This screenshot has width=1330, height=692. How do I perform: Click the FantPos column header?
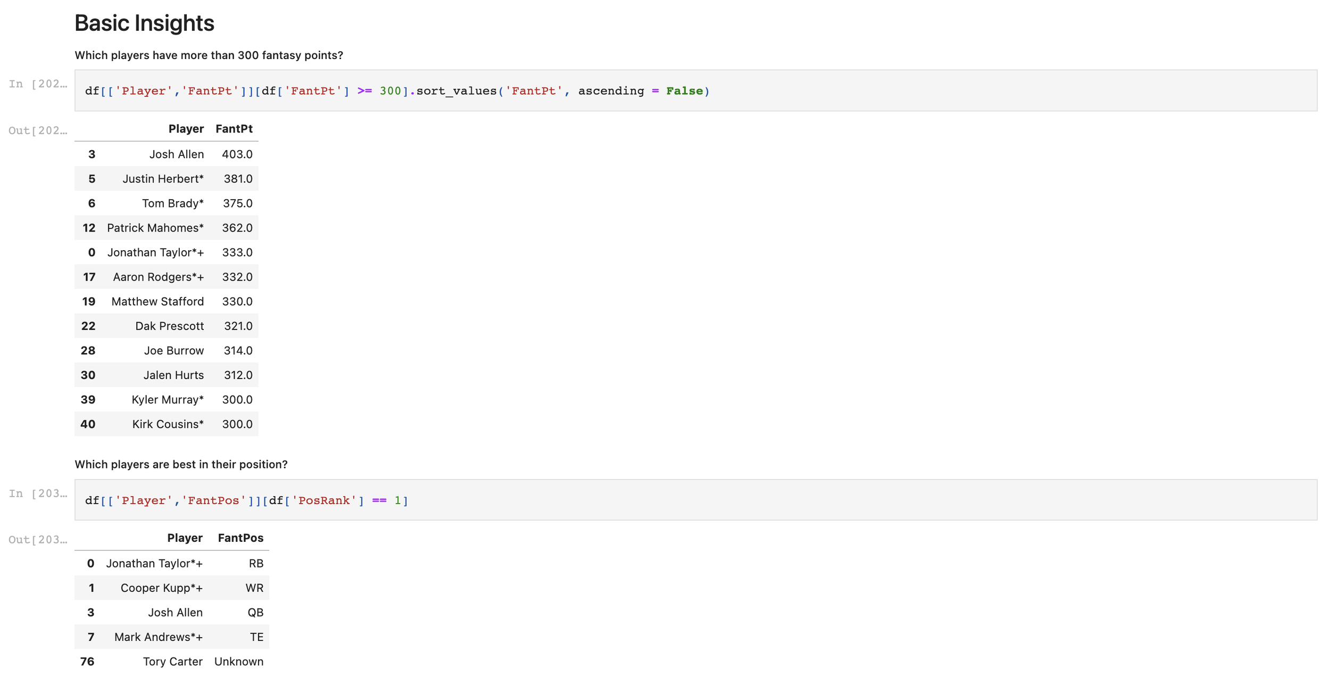240,538
